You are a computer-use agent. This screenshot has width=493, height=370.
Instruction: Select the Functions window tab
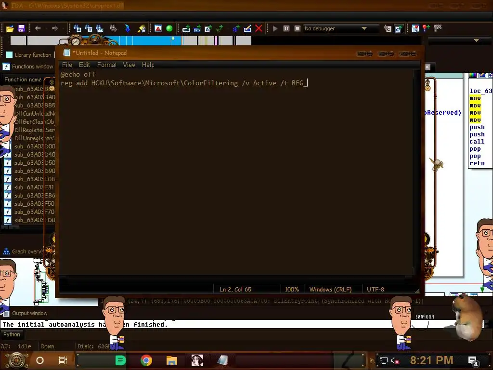click(x=28, y=66)
